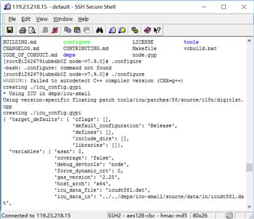Click 'node.gyp' in the file listing
The height and width of the screenshot is (219, 254).
point(144,55)
